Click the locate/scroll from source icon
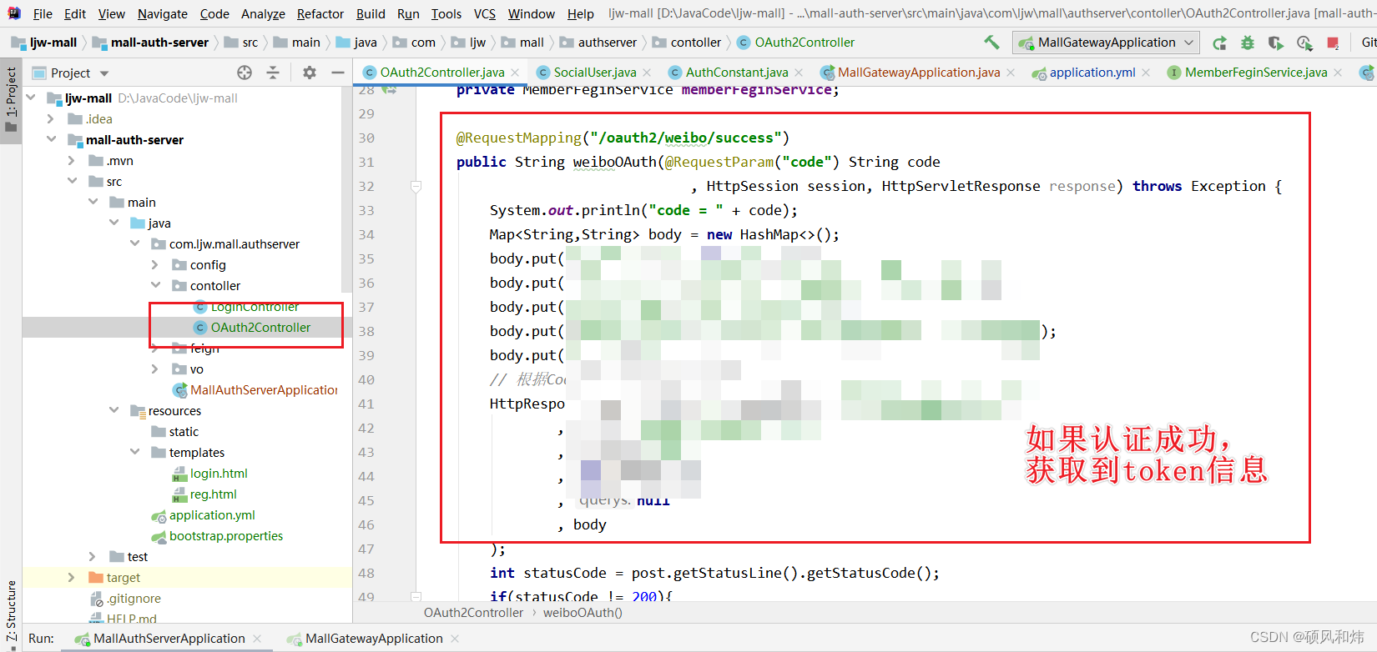 click(x=245, y=73)
